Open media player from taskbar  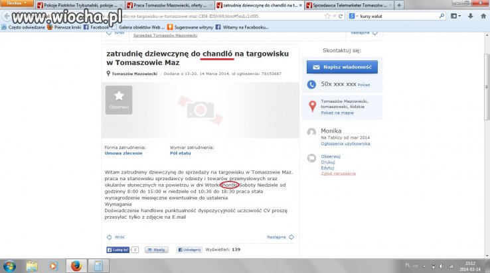tap(53, 266)
